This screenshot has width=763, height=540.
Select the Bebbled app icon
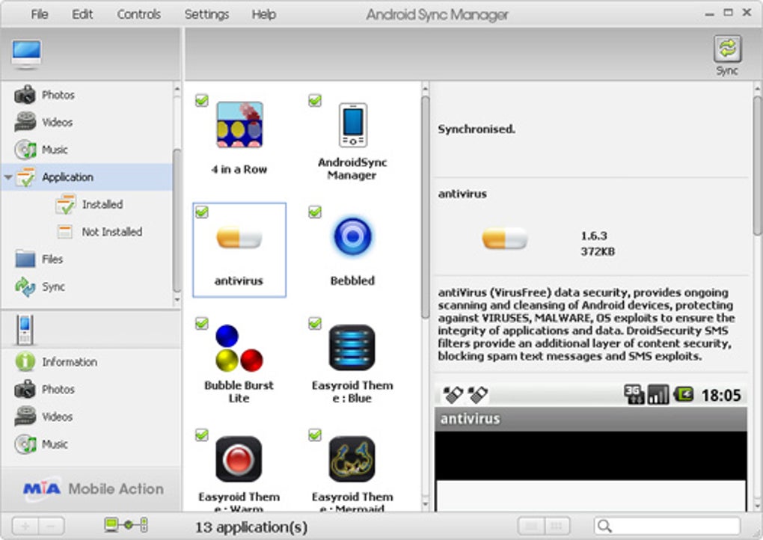pyautogui.click(x=353, y=237)
